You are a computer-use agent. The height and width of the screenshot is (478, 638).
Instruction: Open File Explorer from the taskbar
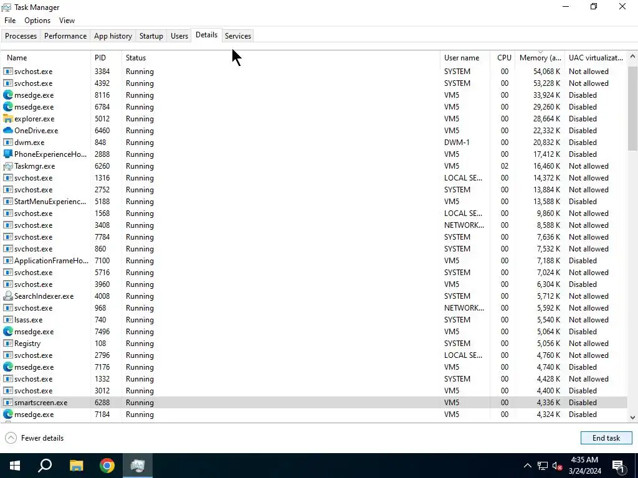76,466
